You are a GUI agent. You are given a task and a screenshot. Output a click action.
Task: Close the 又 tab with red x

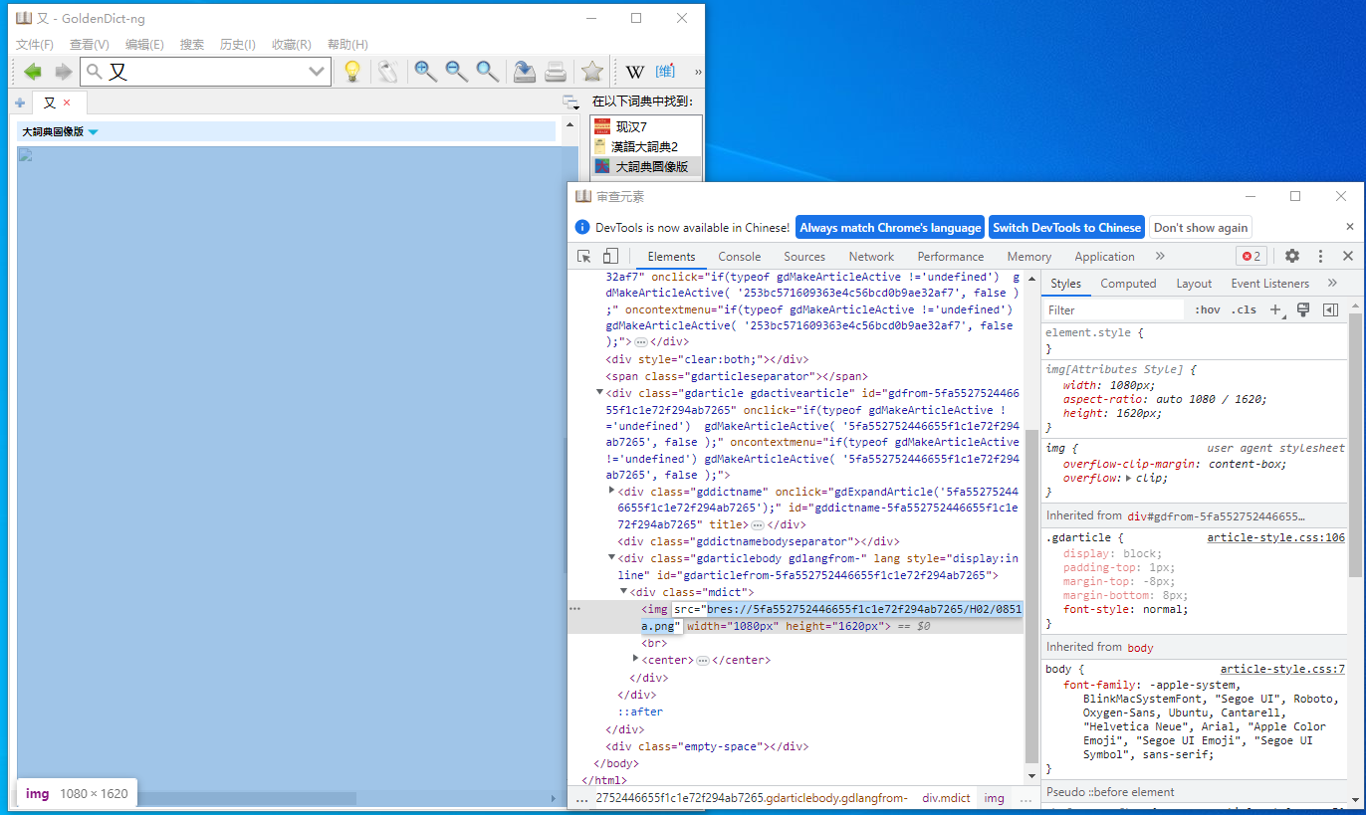tap(67, 102)
